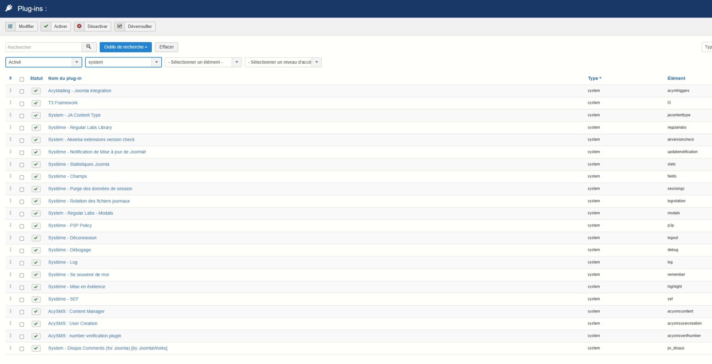Toggle status icon for System - JA Content Type

[36, 115]
